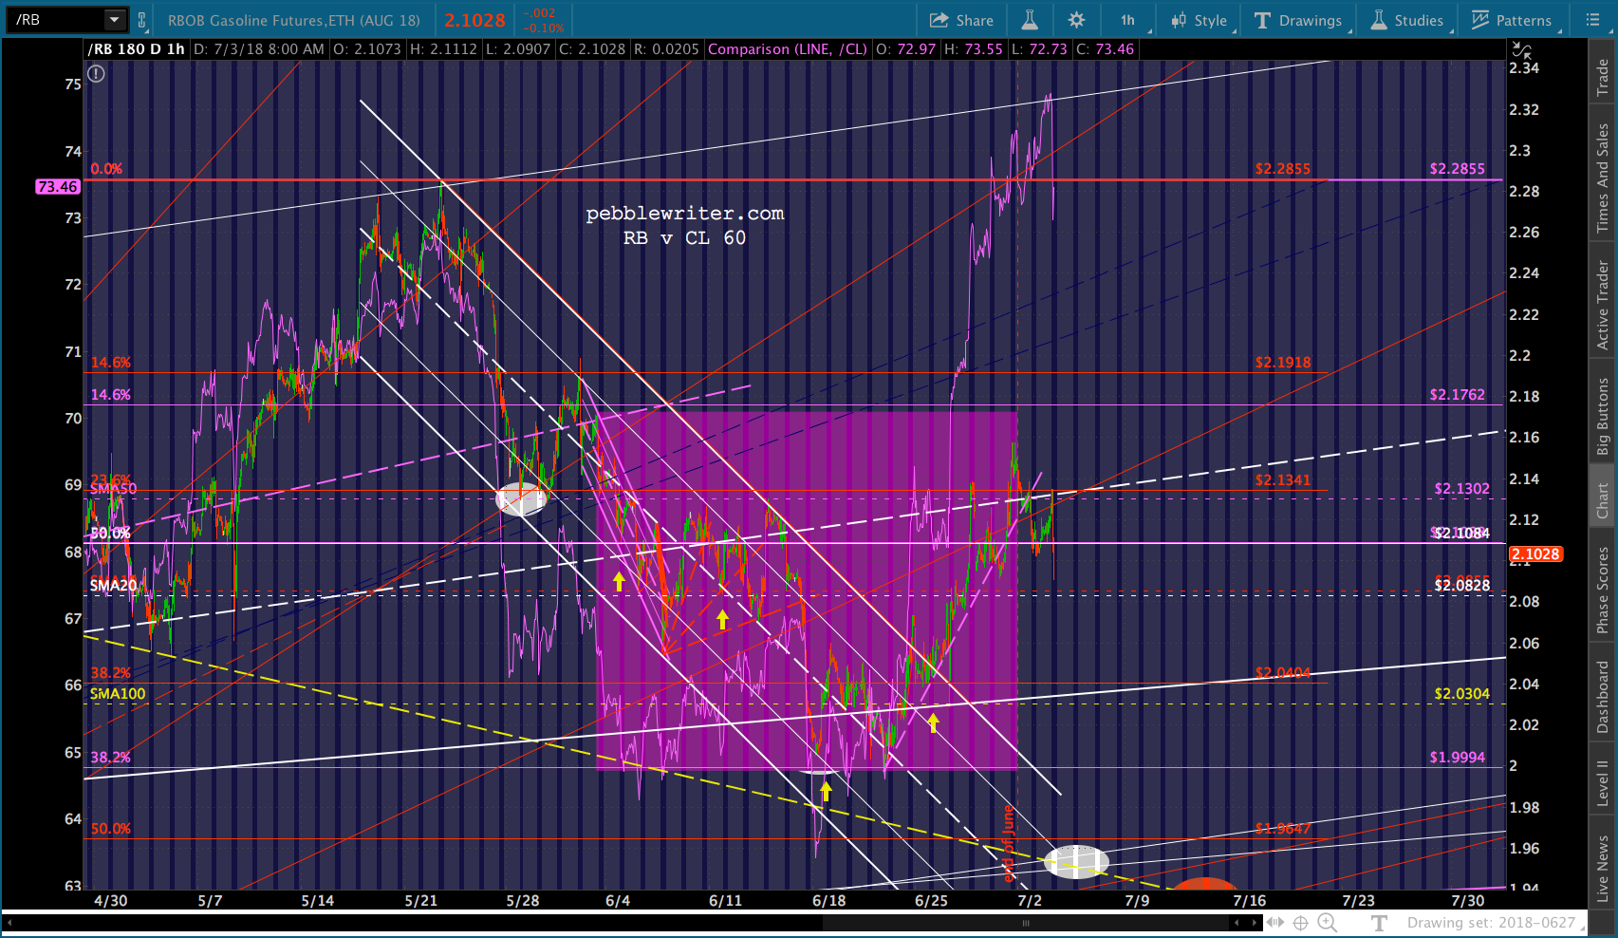Open the Style dropdown menu
The image size is (1618, 938).
(1200, 20)
